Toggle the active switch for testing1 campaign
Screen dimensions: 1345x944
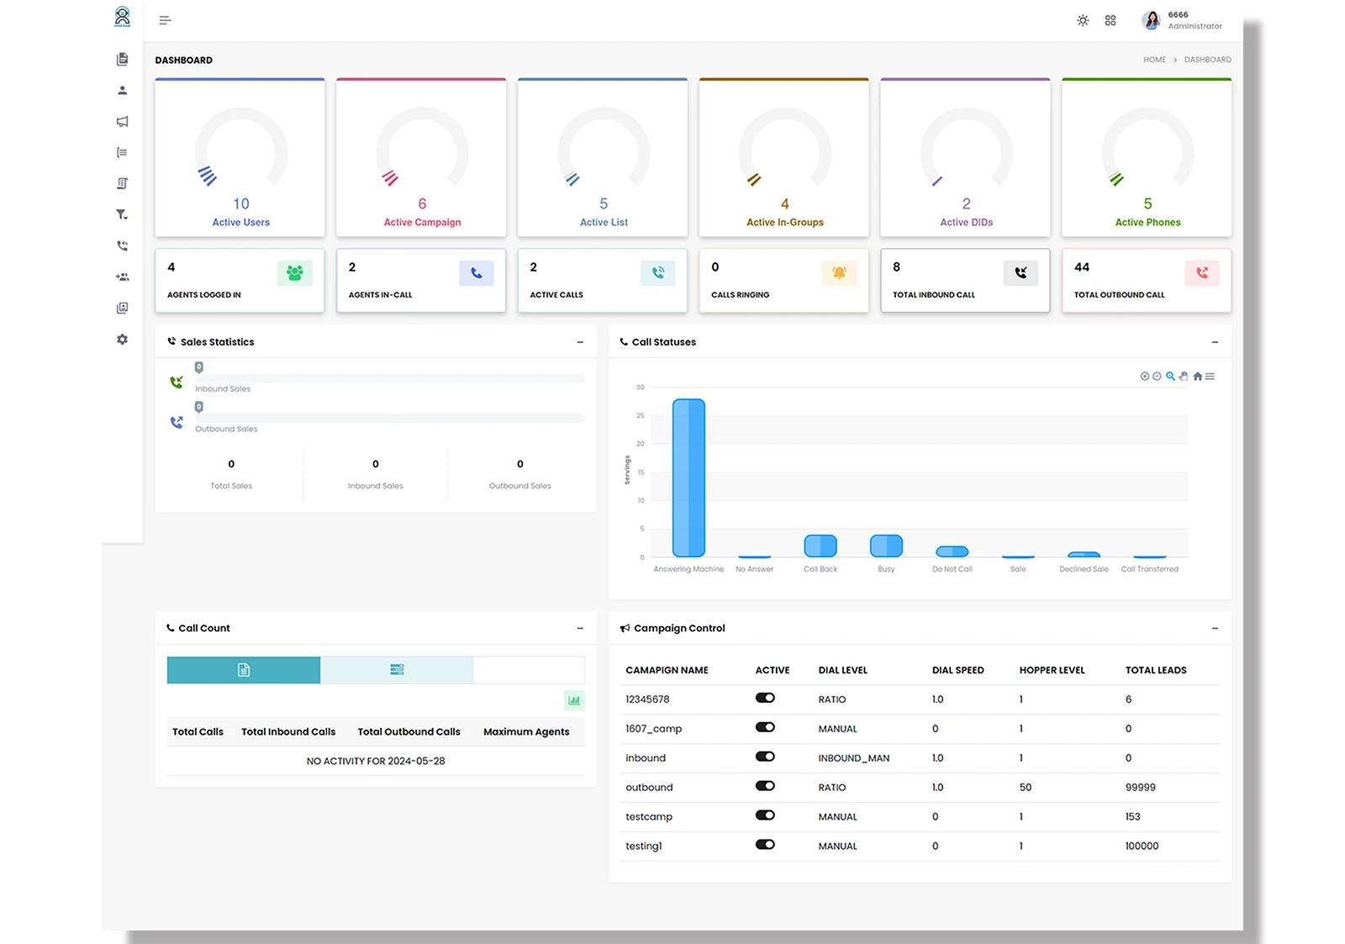tap(764, 844)
